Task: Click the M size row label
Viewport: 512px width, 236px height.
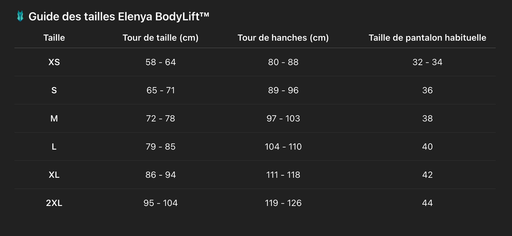Action: [54, 118]
